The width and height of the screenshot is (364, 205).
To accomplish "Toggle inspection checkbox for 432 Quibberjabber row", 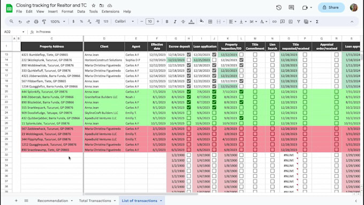I will [x=241, y=118].
